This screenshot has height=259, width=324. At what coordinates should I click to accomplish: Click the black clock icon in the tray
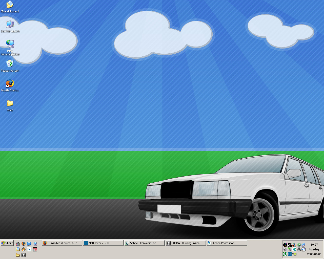tap(285, 245)
